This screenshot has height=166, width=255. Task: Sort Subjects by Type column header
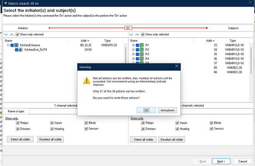click(x=232, y=40)
